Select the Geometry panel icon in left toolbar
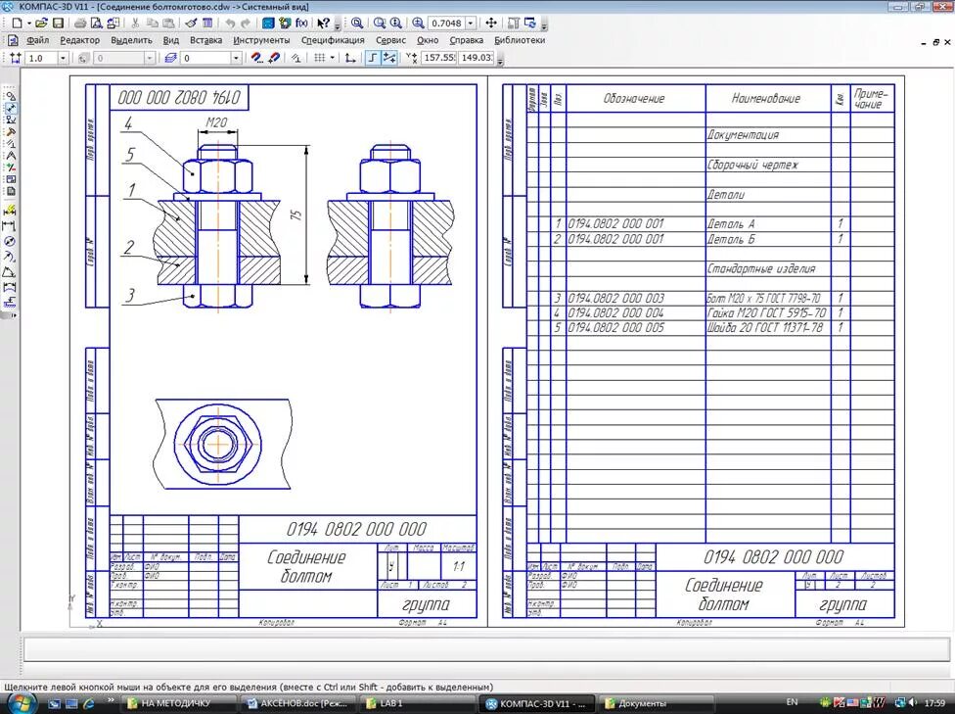Image resolution: width=955 pixels, height=714 pixels. (11, 96)
